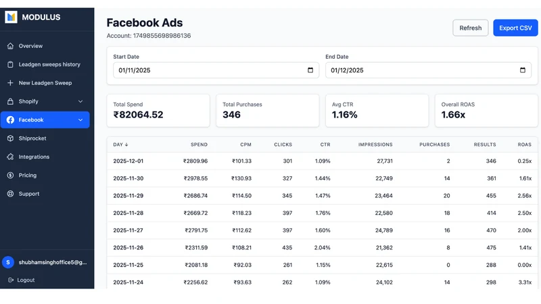Click the Overview home icon
This screenshot has height=304, width=541.
(x=10, y=46)
